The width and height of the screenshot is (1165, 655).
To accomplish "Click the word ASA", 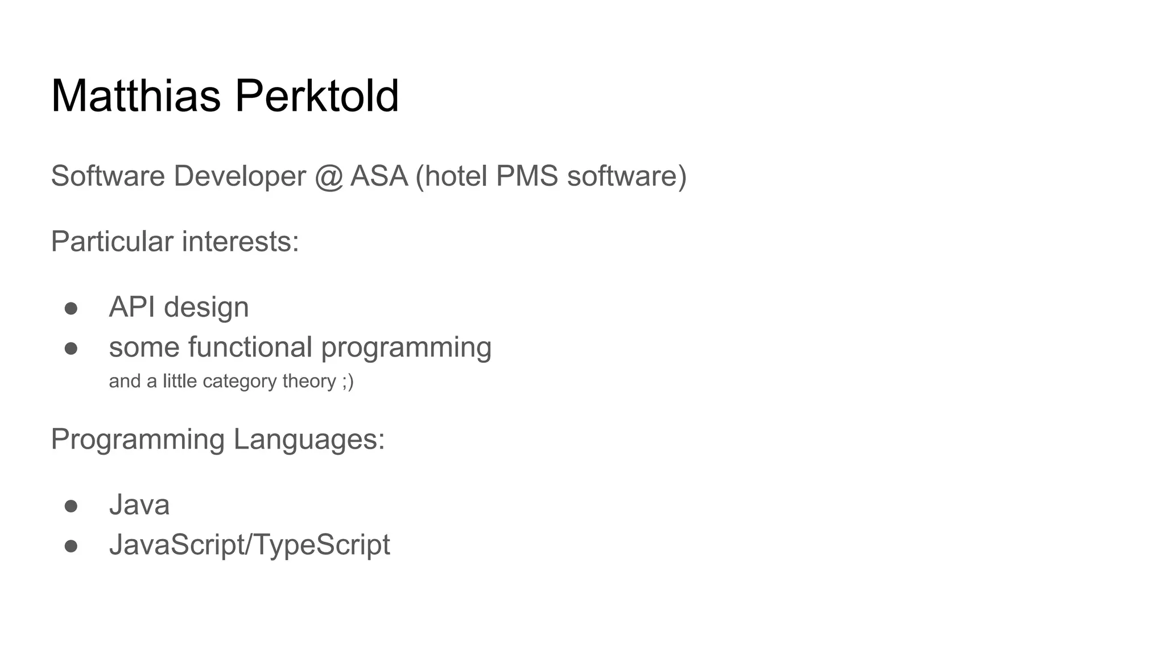I will tap(379, 176).
